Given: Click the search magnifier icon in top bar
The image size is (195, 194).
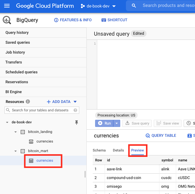Looking at the screenshot, I should pos(134,6).
